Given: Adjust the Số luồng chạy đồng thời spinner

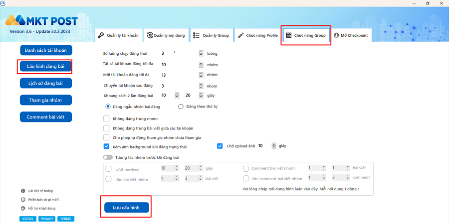Looking at the screenshot, I should tap(201, 53).
